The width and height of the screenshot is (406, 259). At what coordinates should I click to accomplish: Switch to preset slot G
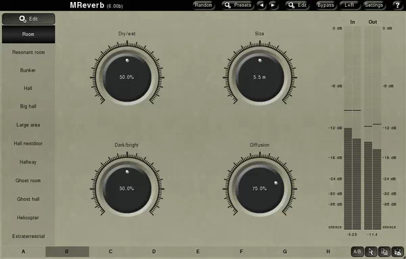click(285, 252)
